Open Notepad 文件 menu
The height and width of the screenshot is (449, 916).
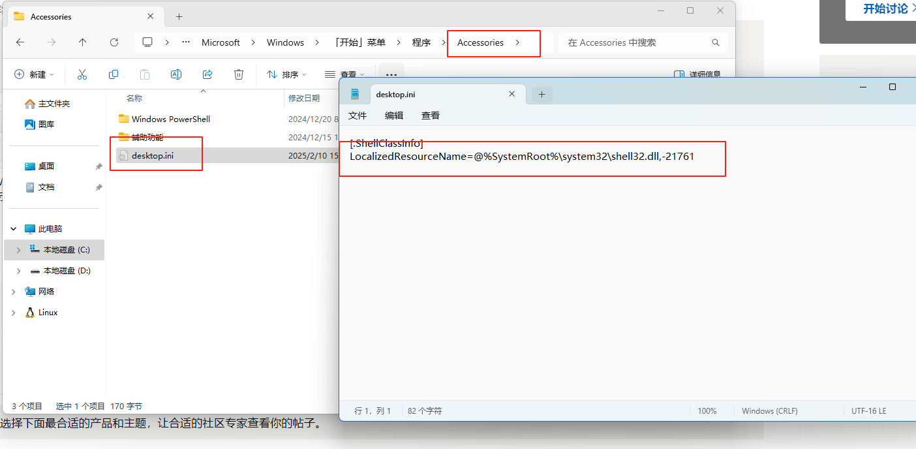click(358, 116)
